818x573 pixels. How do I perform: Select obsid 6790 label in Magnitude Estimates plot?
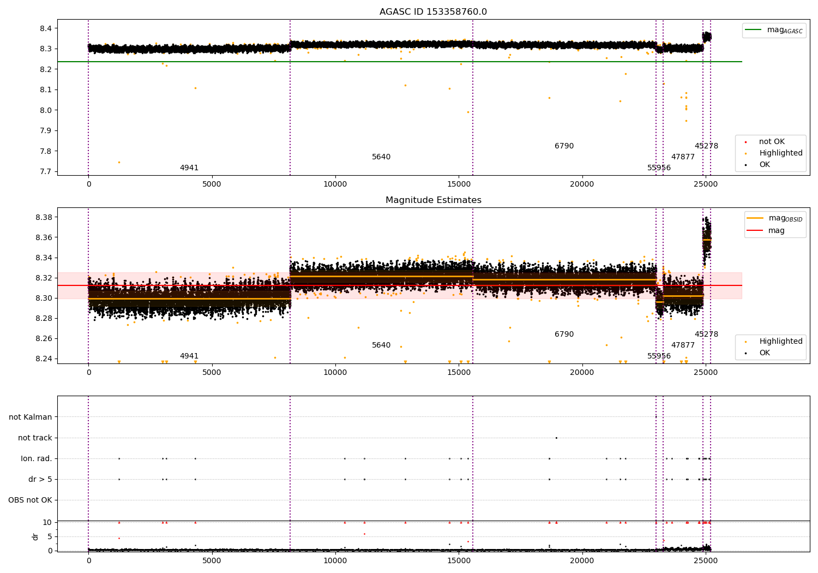click(564, 335)
